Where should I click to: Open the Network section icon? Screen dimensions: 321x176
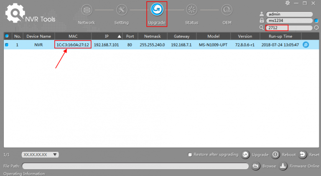87,10
